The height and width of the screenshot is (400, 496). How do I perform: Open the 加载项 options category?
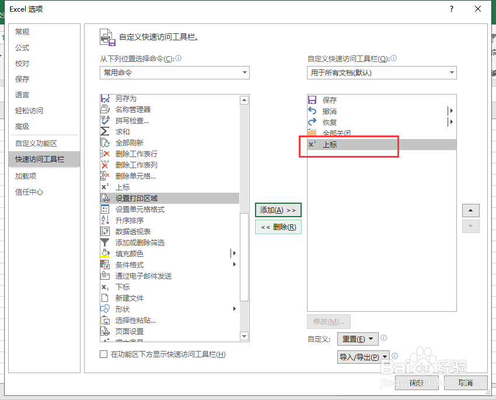44,176
